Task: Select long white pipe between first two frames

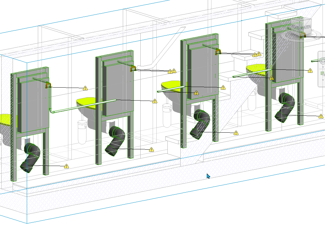Action: pos(83,106)
